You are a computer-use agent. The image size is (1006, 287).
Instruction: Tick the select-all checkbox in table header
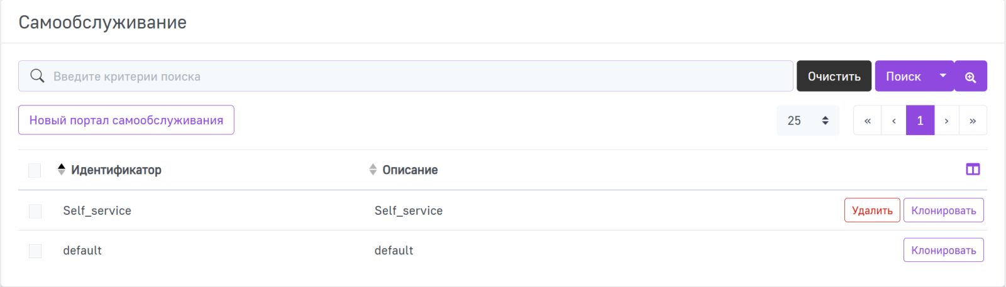tap(35, 170)
